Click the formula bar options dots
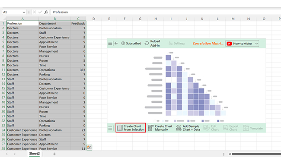Screen dimensions: 281x164 click(29, 12)
